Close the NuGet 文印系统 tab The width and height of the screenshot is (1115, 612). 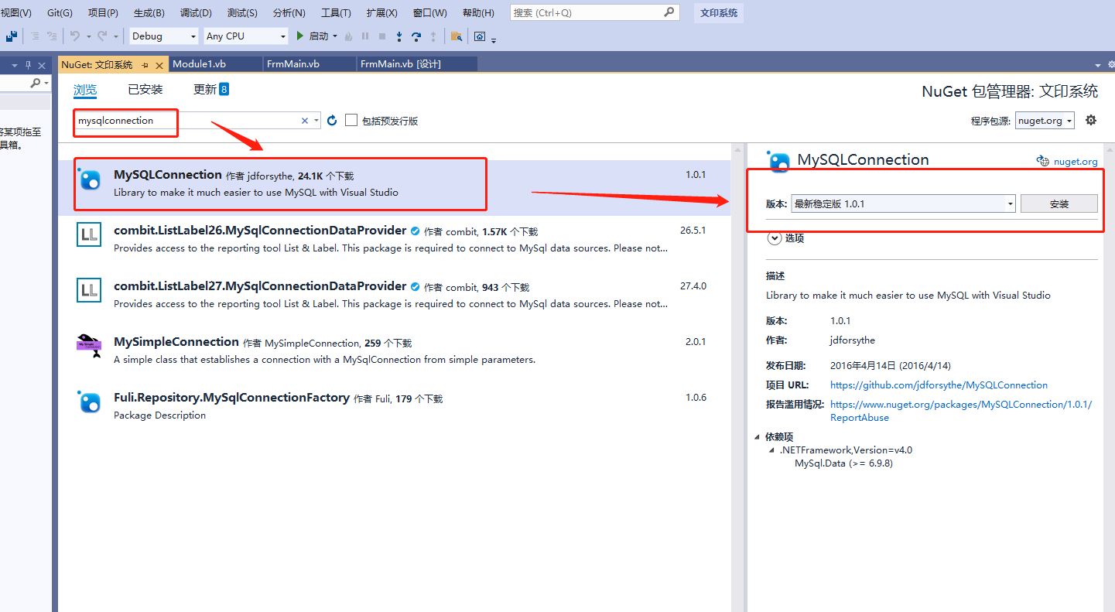(159, 65)
